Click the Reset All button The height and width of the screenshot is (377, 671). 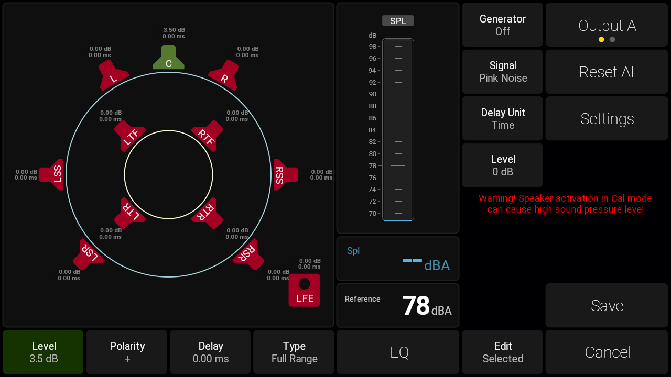(607, 72)
